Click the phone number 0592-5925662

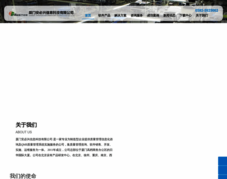click(207, 10)
